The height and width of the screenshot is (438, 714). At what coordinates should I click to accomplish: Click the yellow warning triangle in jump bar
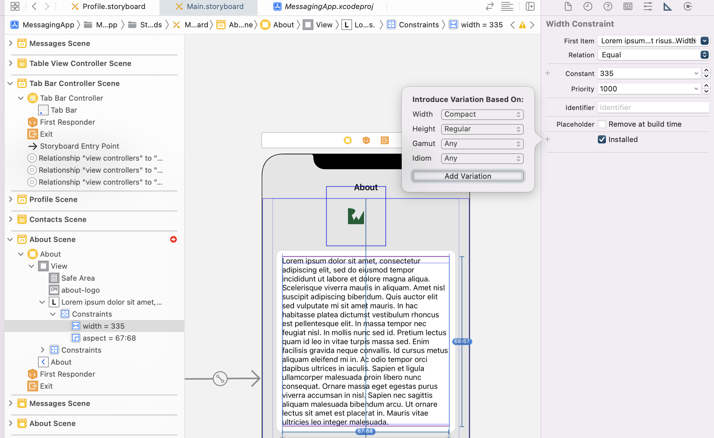(522, 25)
